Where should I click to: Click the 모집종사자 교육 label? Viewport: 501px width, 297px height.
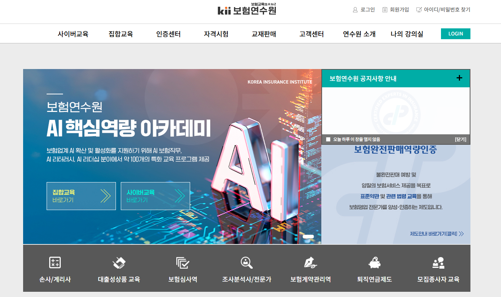[x=438, y=279]
